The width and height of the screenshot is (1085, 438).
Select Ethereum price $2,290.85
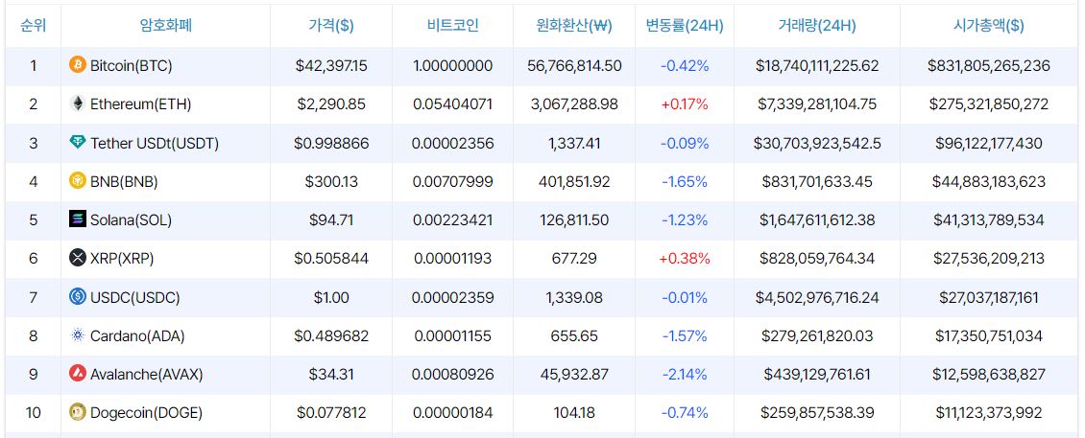click(331, 104)
